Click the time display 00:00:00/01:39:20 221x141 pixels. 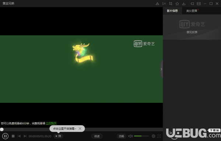click(x=40, y=136)
